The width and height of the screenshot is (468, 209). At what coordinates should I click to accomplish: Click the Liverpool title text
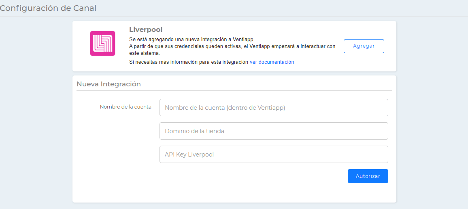coord(146,30)
